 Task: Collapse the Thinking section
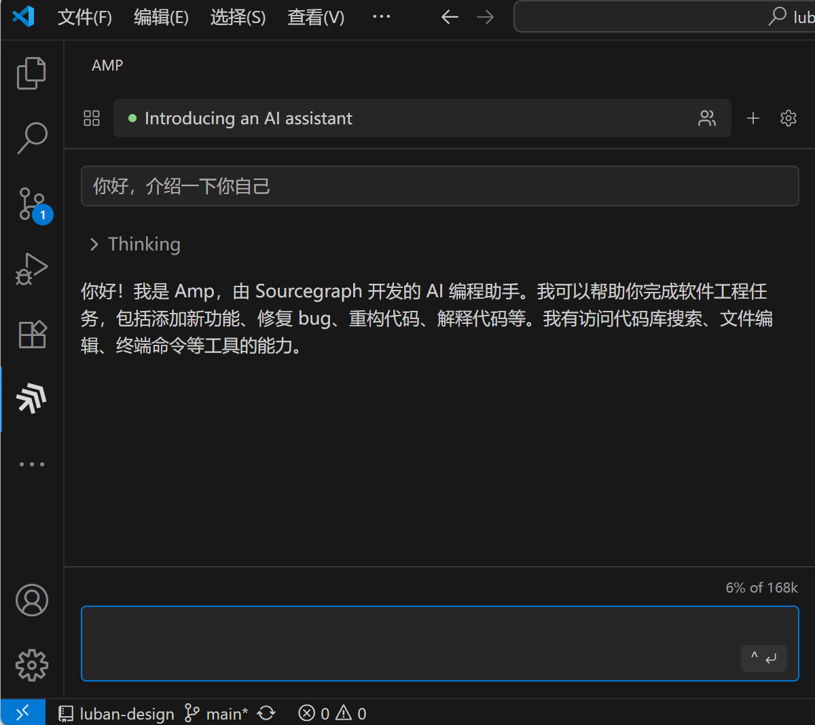pos(94,244)
